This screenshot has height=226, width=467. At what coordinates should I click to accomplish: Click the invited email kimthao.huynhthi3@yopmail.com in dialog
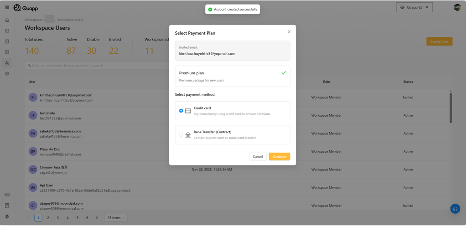[x=208, y=53]
